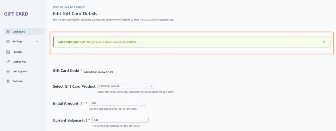Open the Dashboard menu label

(x=19, y=32)
